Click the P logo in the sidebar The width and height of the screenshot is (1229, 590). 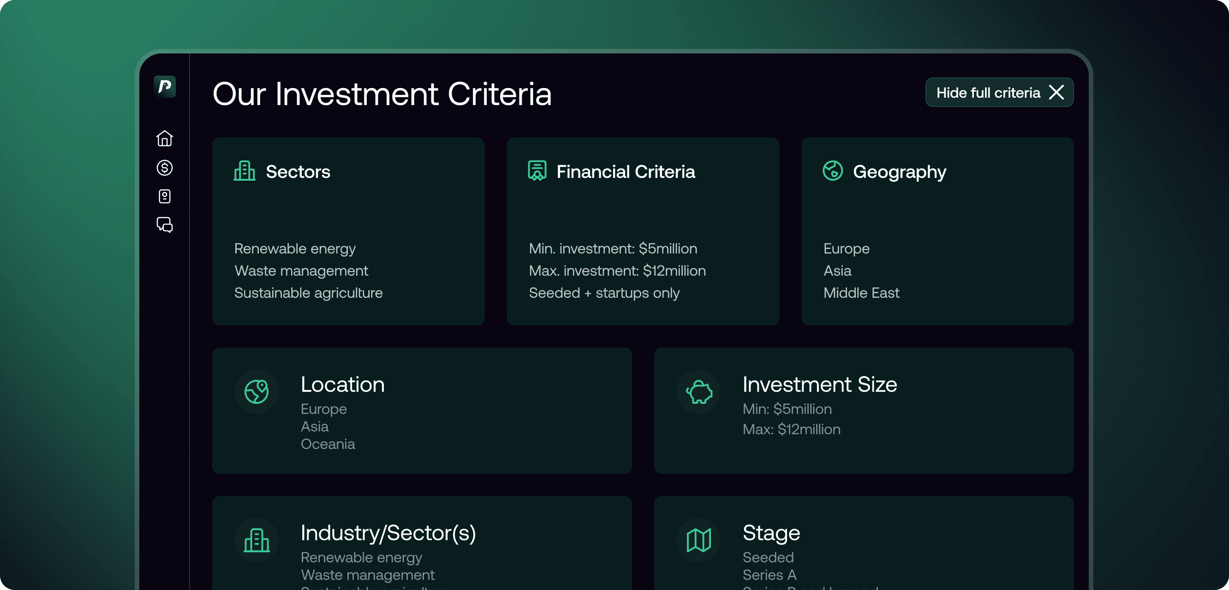[165, 86]
